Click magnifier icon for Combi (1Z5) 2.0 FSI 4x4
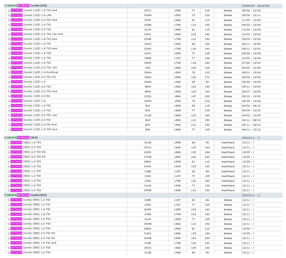 pyautogui.click(x=9, y=125)
